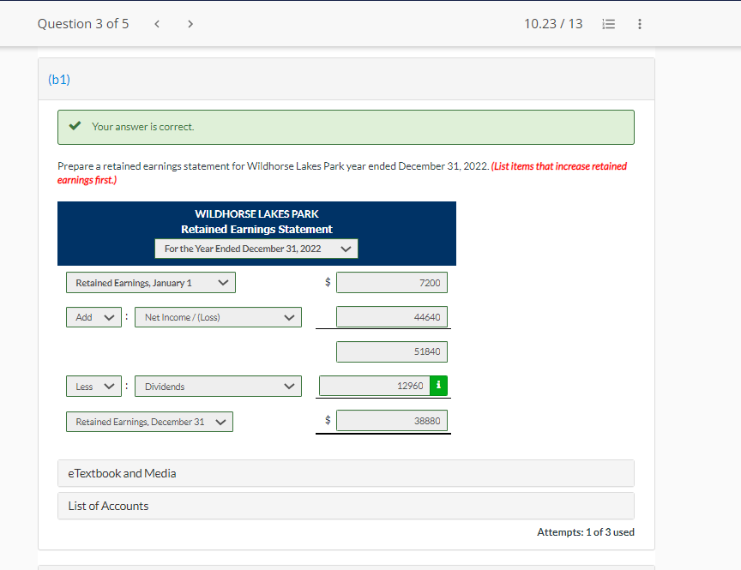
Task: Select the answer field showing 38880
Action: tap(392, 420)
